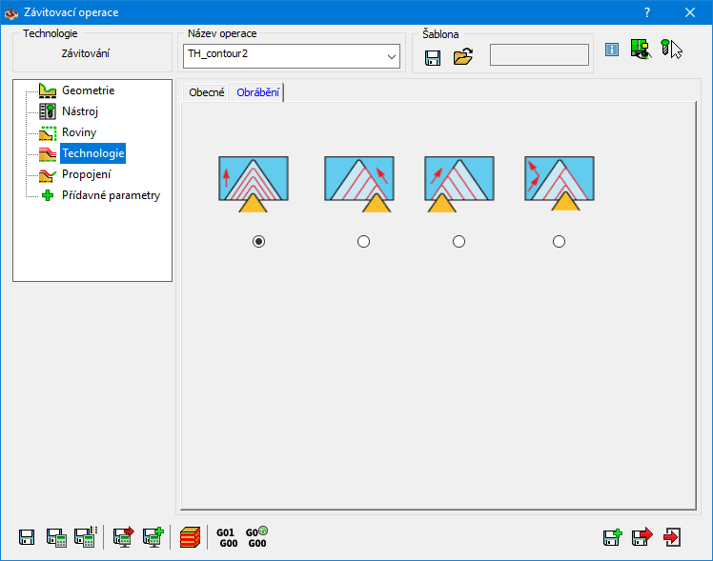
Task: Click the first save icon in bottom toolbar
Action: click(x=27, y=537)
